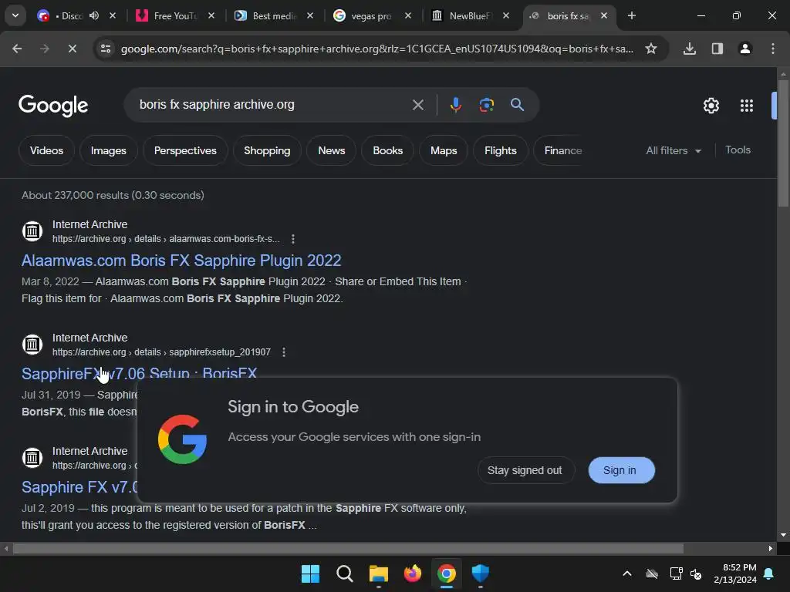The height and width of the screenshot is (592, 790).
Task: Open the tab search dropdown arrow
Action: coord(15,15)
